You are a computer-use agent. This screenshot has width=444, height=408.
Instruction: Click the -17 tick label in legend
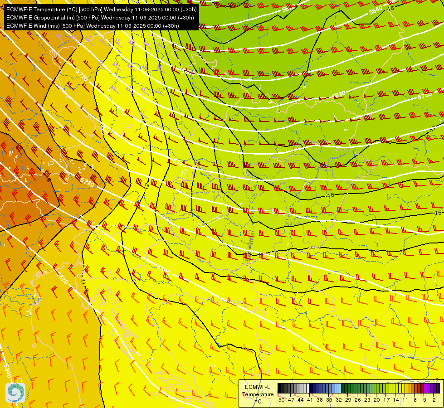point(385,400)
